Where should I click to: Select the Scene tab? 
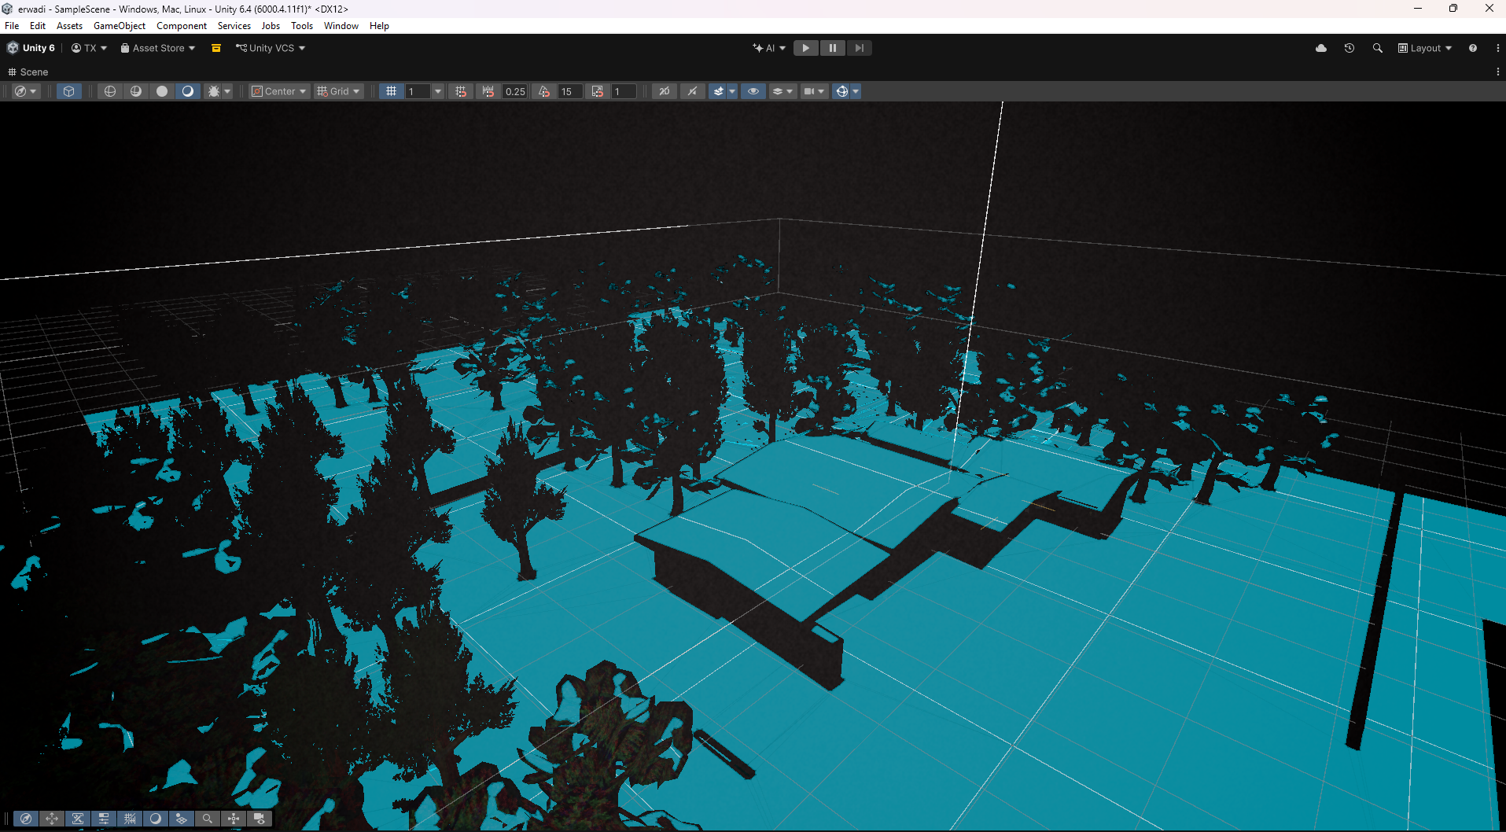pos(28,72)
